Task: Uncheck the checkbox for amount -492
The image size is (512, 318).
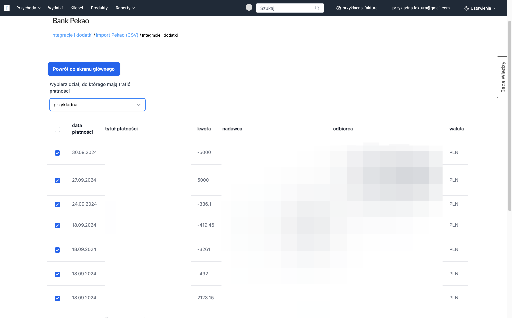Action: [x=57, y=274]
